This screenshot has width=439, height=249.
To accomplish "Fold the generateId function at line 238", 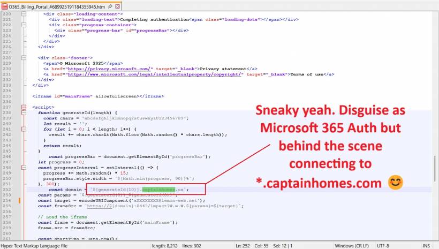I will (x=24, y=113).
